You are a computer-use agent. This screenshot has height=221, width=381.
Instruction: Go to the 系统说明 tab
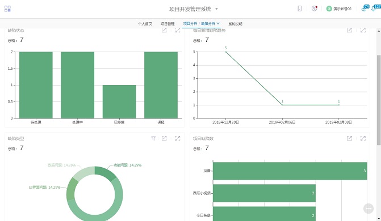(235, 24)
